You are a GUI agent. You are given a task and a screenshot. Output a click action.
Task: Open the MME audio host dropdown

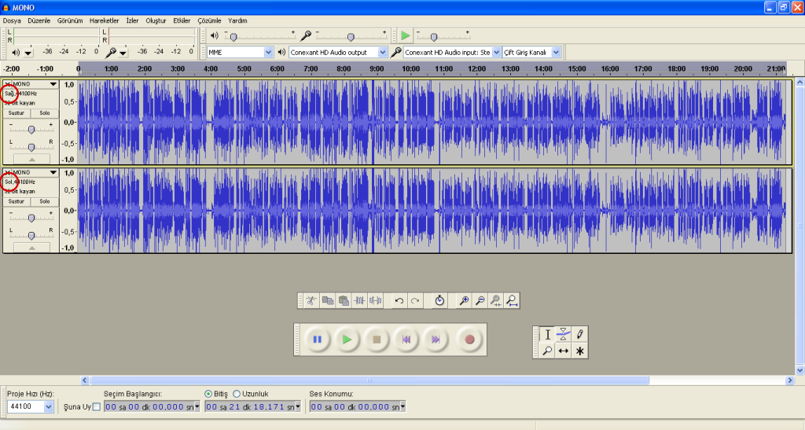[240, 53]
